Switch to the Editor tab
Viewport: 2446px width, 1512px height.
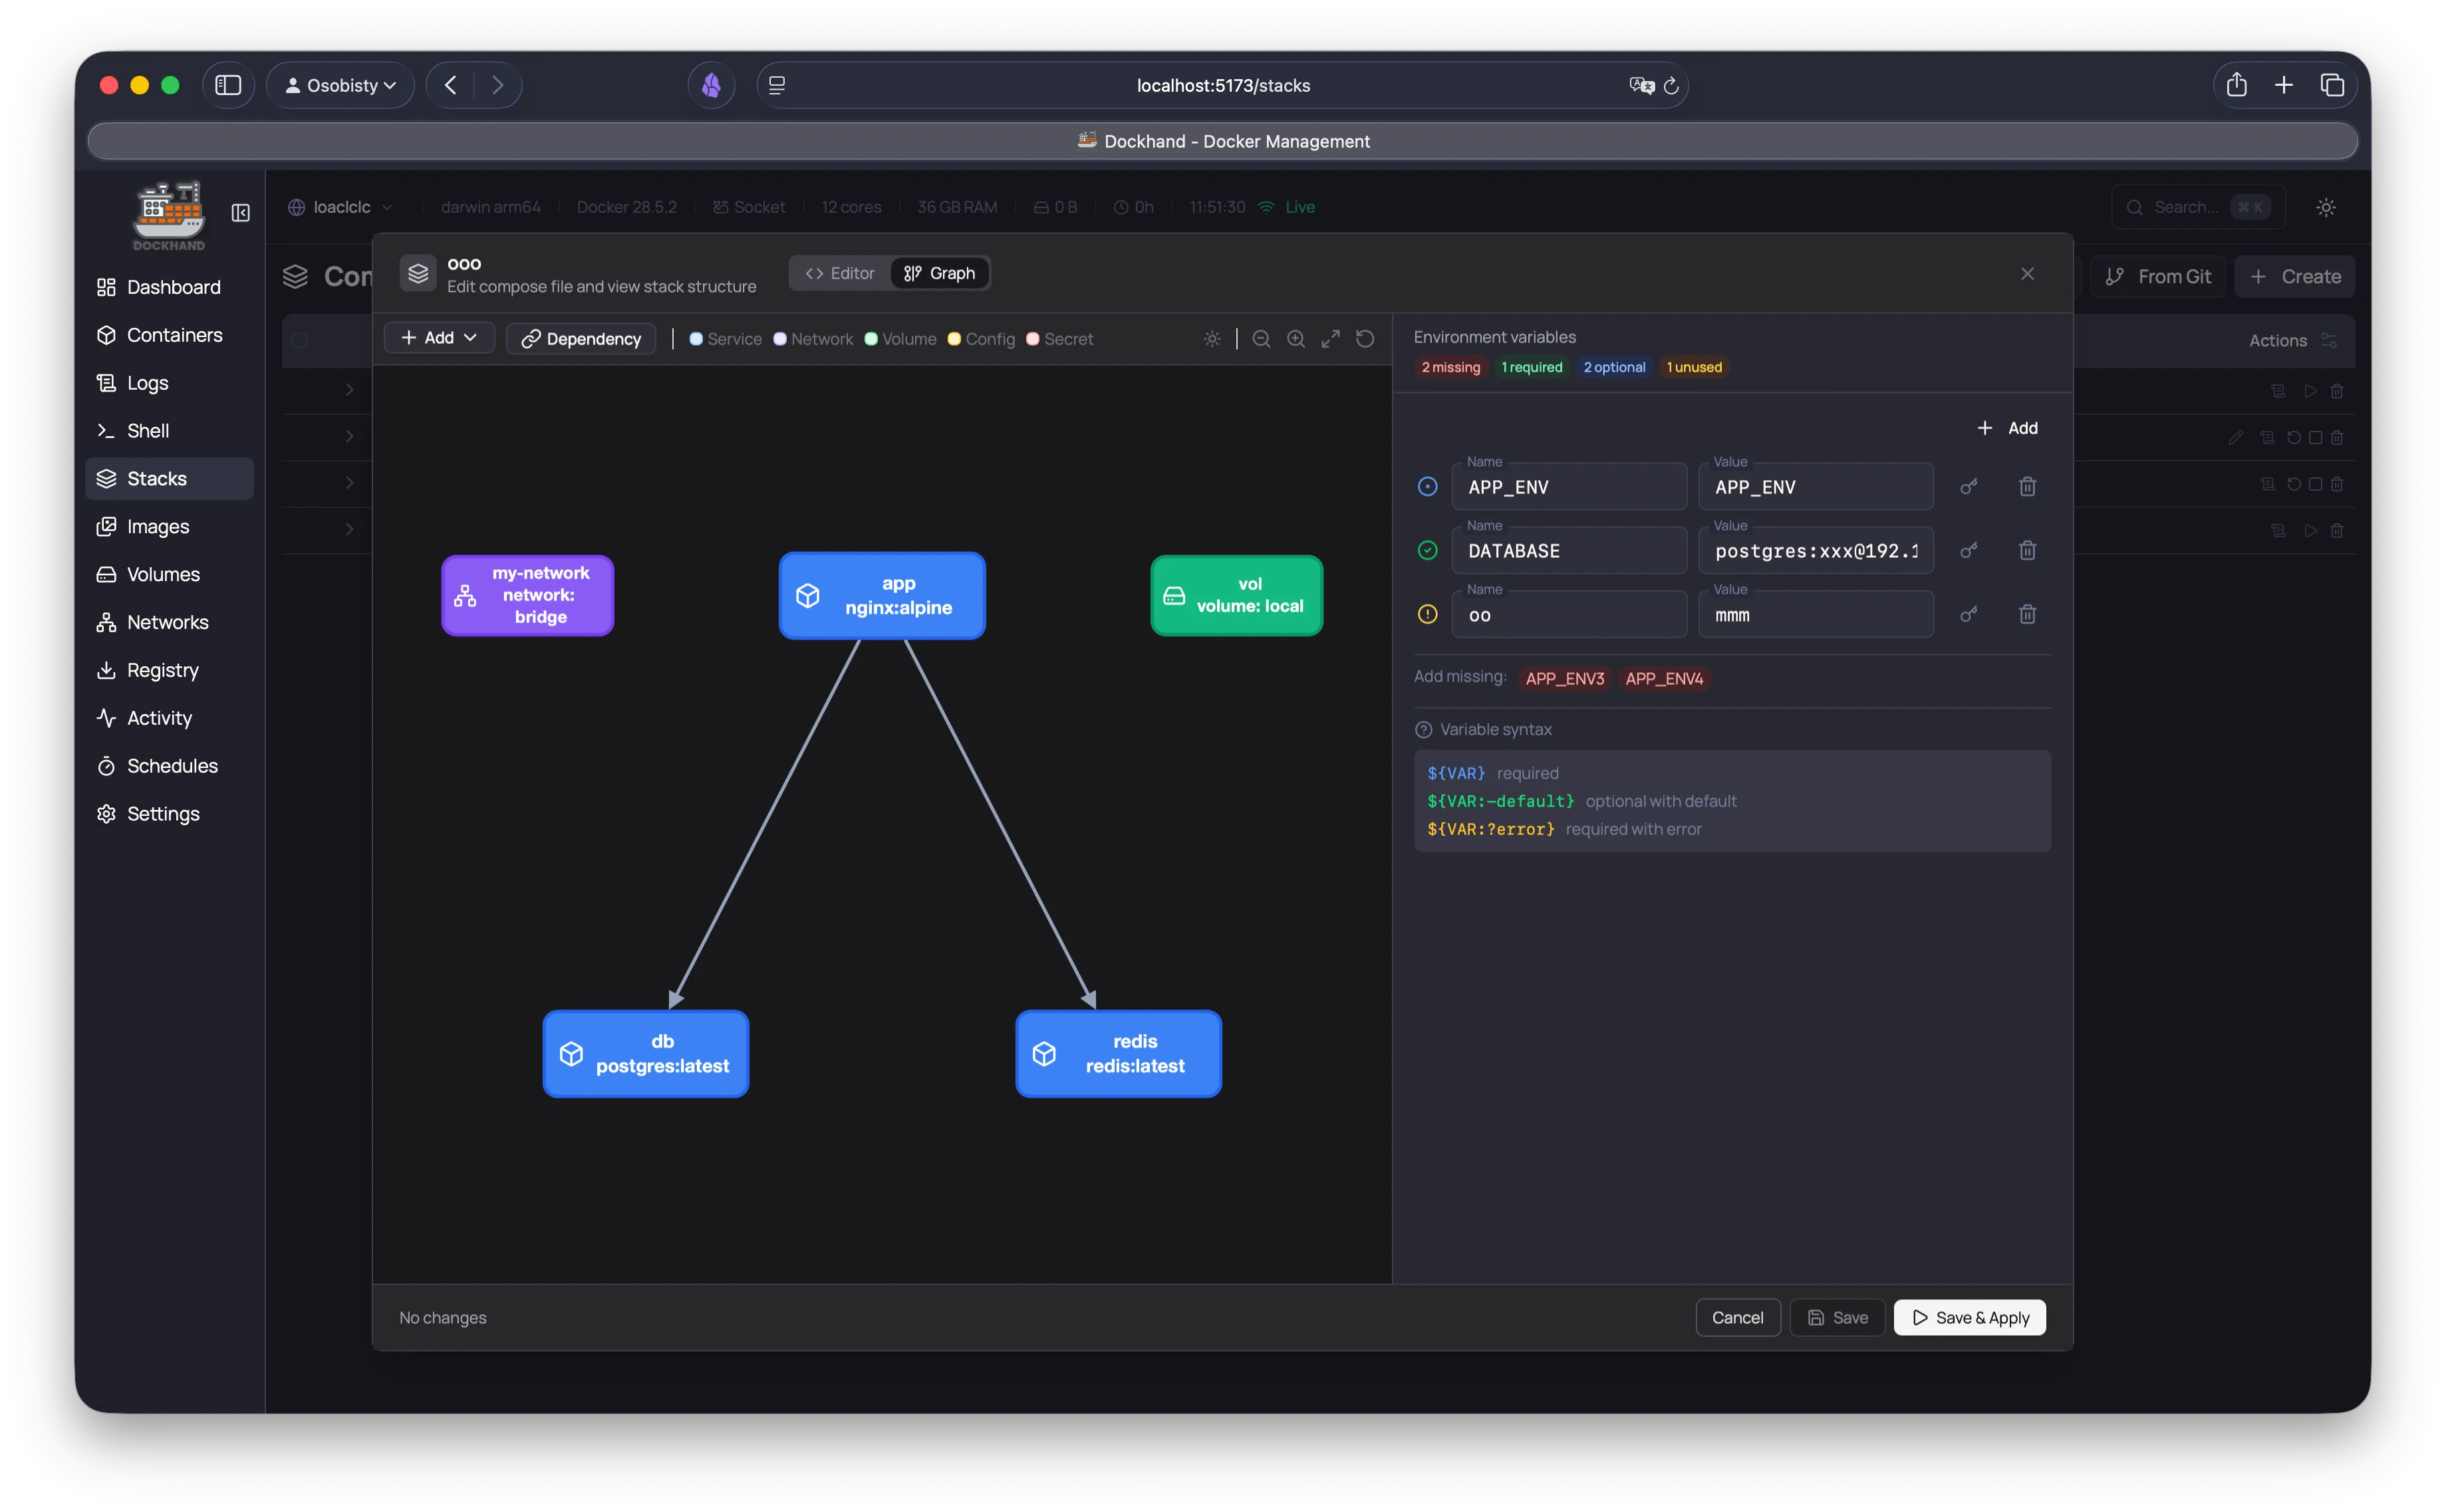[840, 273]
